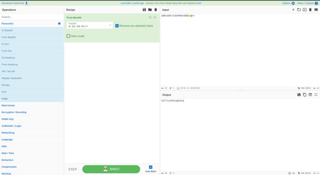Select the Entropy operation
This screenshot has height=175, width=320.
(x=32, y=85)
